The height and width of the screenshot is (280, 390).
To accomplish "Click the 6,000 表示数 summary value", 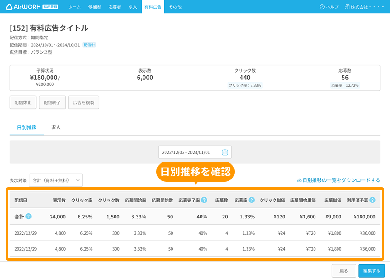I will (x=145, y=78).
